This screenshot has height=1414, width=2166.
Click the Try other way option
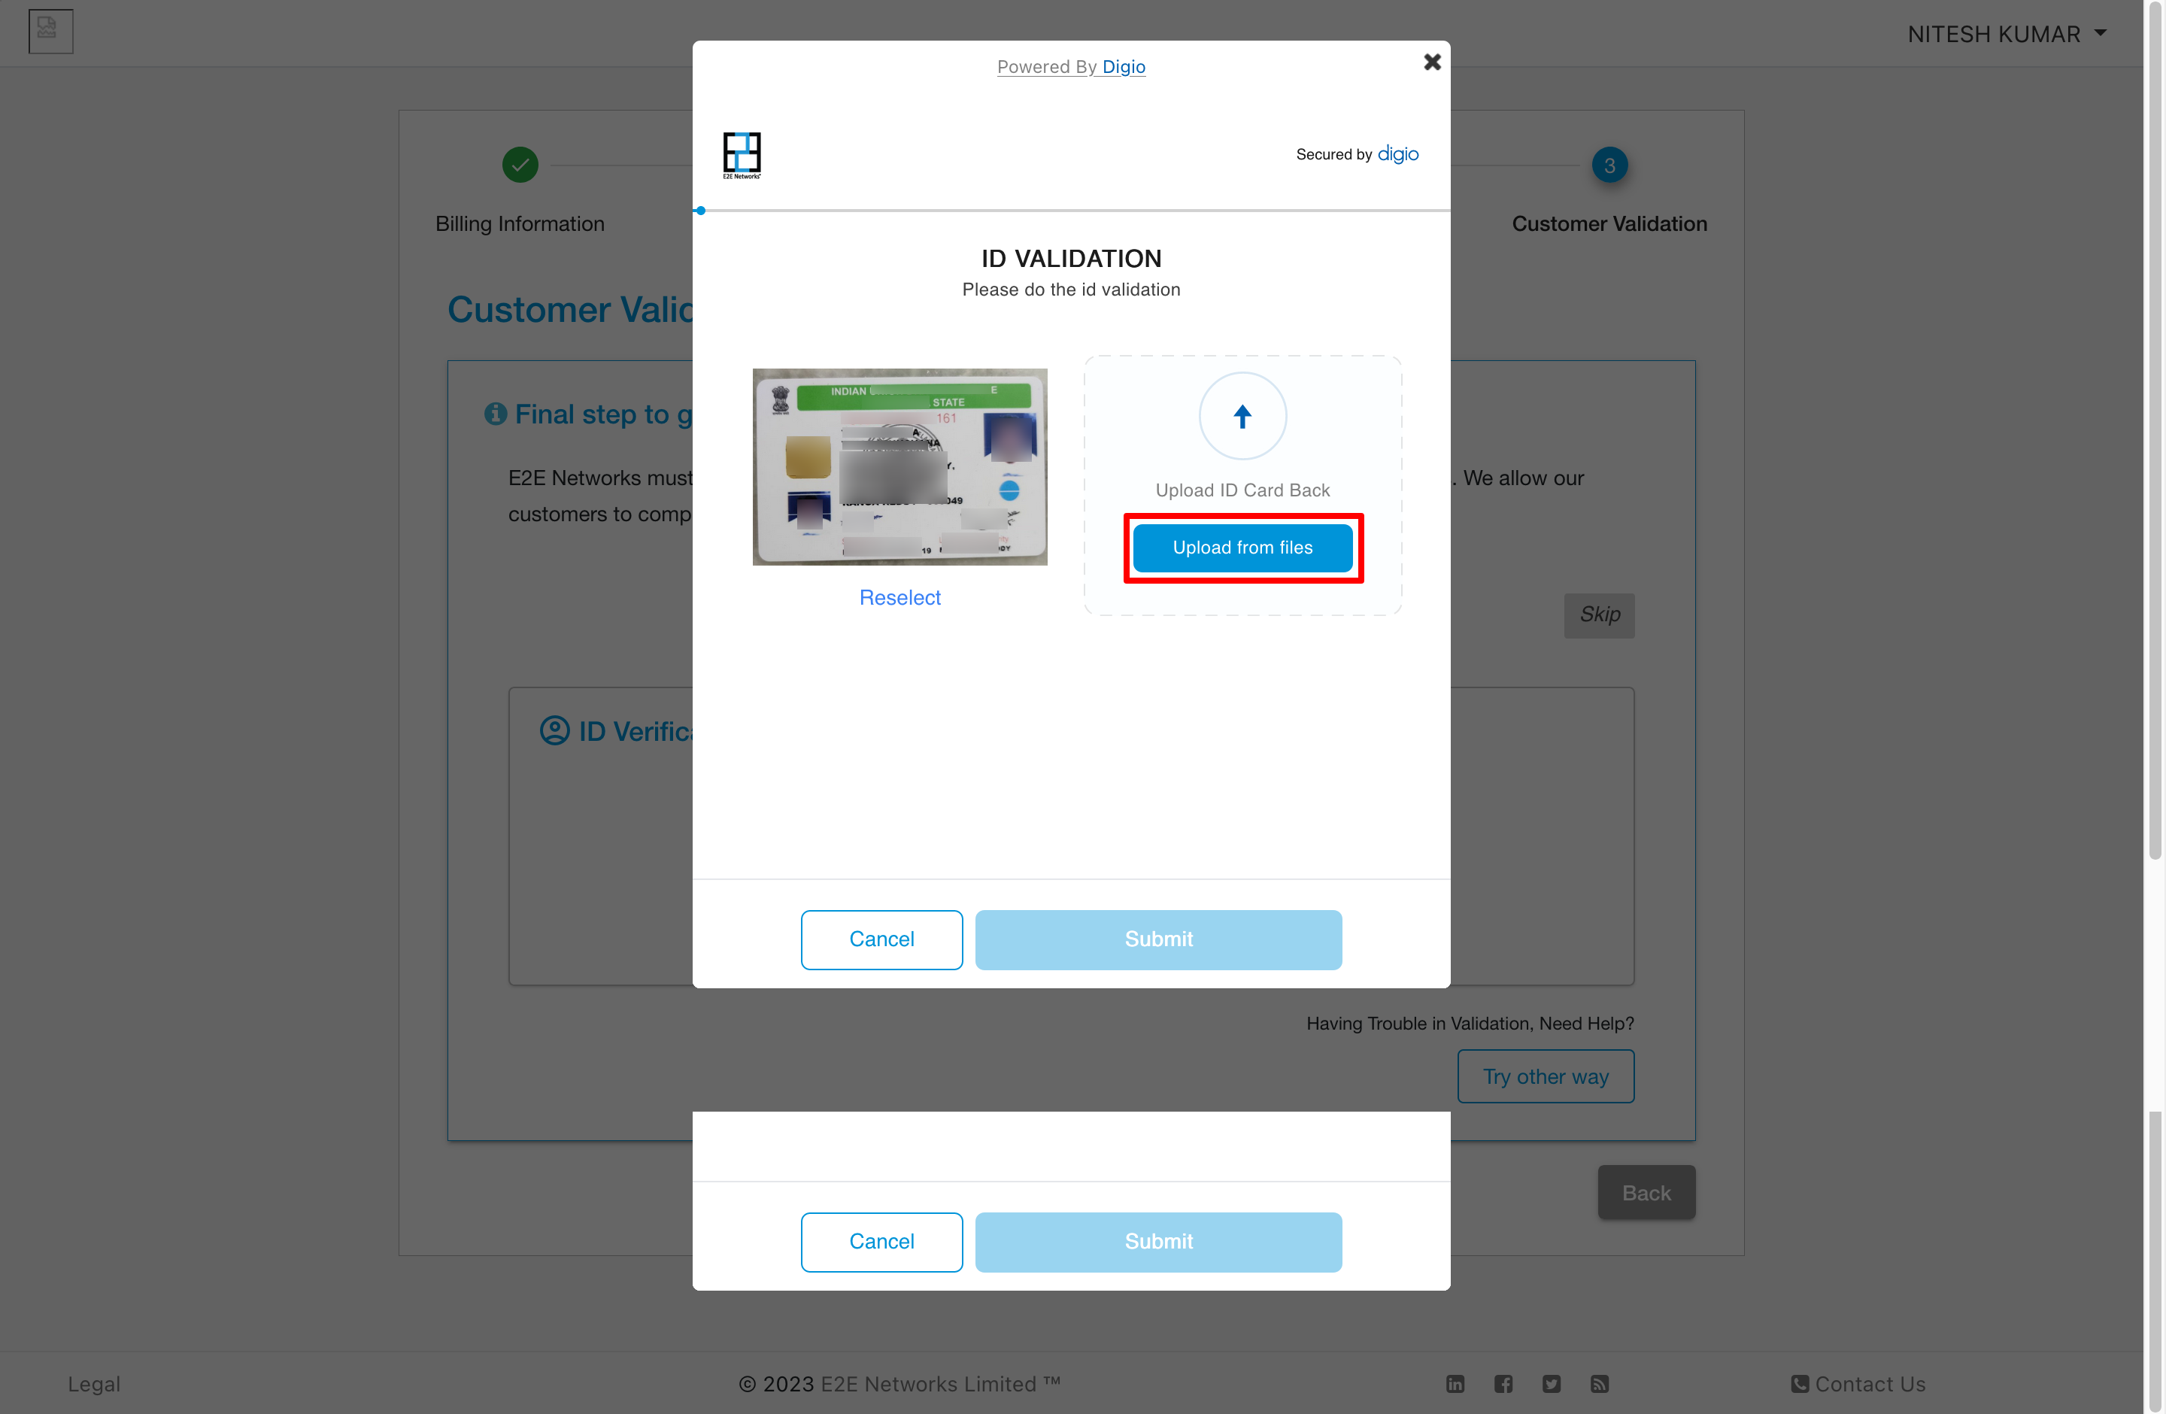[x=1546, y=1076]
